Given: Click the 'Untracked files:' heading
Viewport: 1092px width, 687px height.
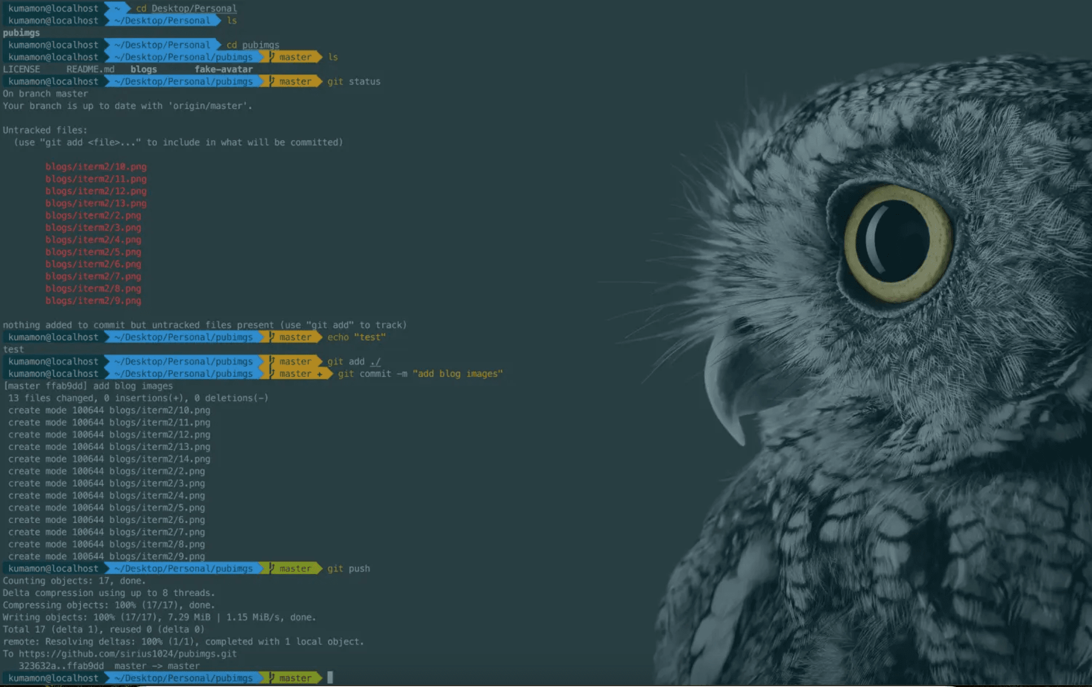Looking at the screenshot, I should tap(45, 130).
